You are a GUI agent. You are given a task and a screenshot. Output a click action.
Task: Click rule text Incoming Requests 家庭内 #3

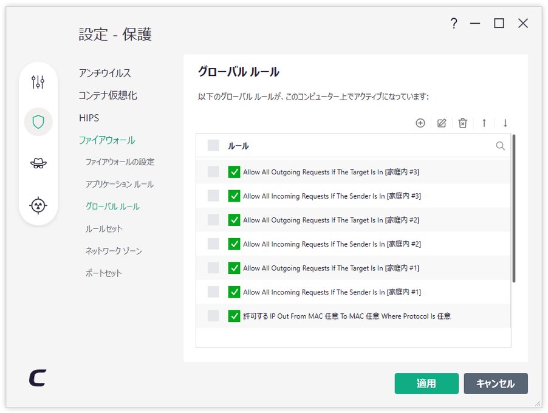332,196
